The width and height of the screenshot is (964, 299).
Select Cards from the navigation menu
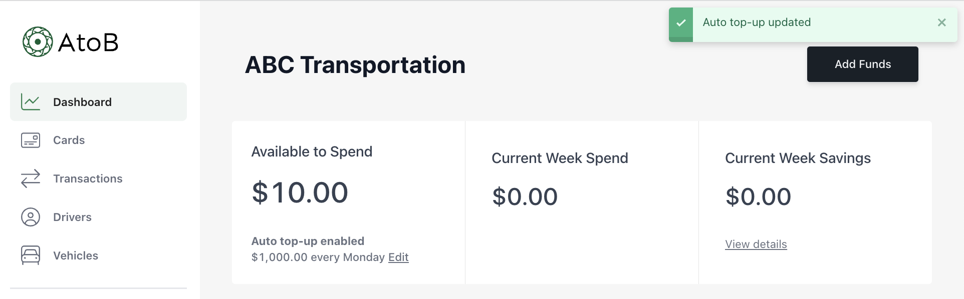tap(69, 140)
